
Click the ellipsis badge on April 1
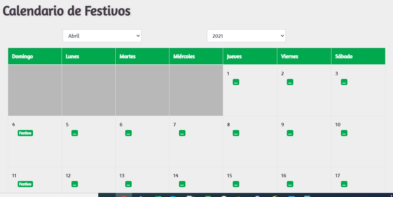[236, 82]
